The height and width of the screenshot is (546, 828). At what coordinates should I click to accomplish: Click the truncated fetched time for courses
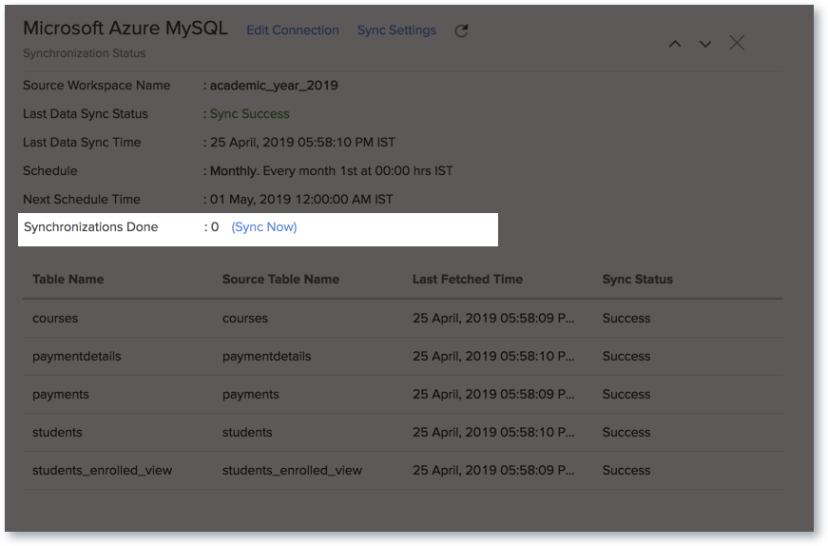coord(493,319)
